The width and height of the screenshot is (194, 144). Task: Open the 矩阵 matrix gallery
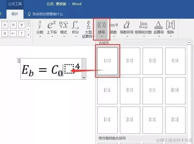point(171,29)
